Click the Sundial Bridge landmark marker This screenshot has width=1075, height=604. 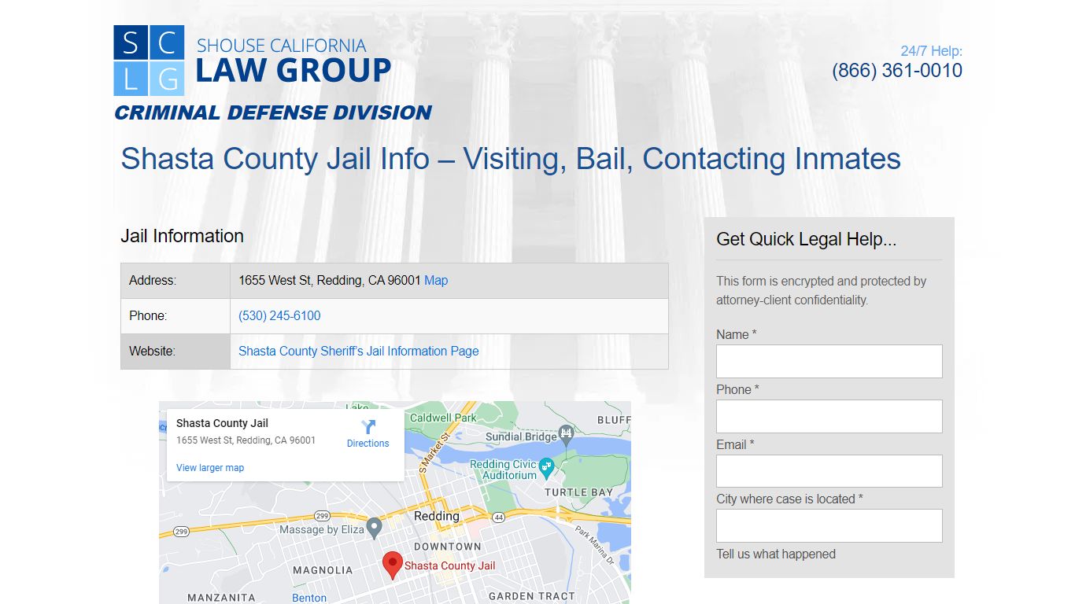[x=567, y=434]
